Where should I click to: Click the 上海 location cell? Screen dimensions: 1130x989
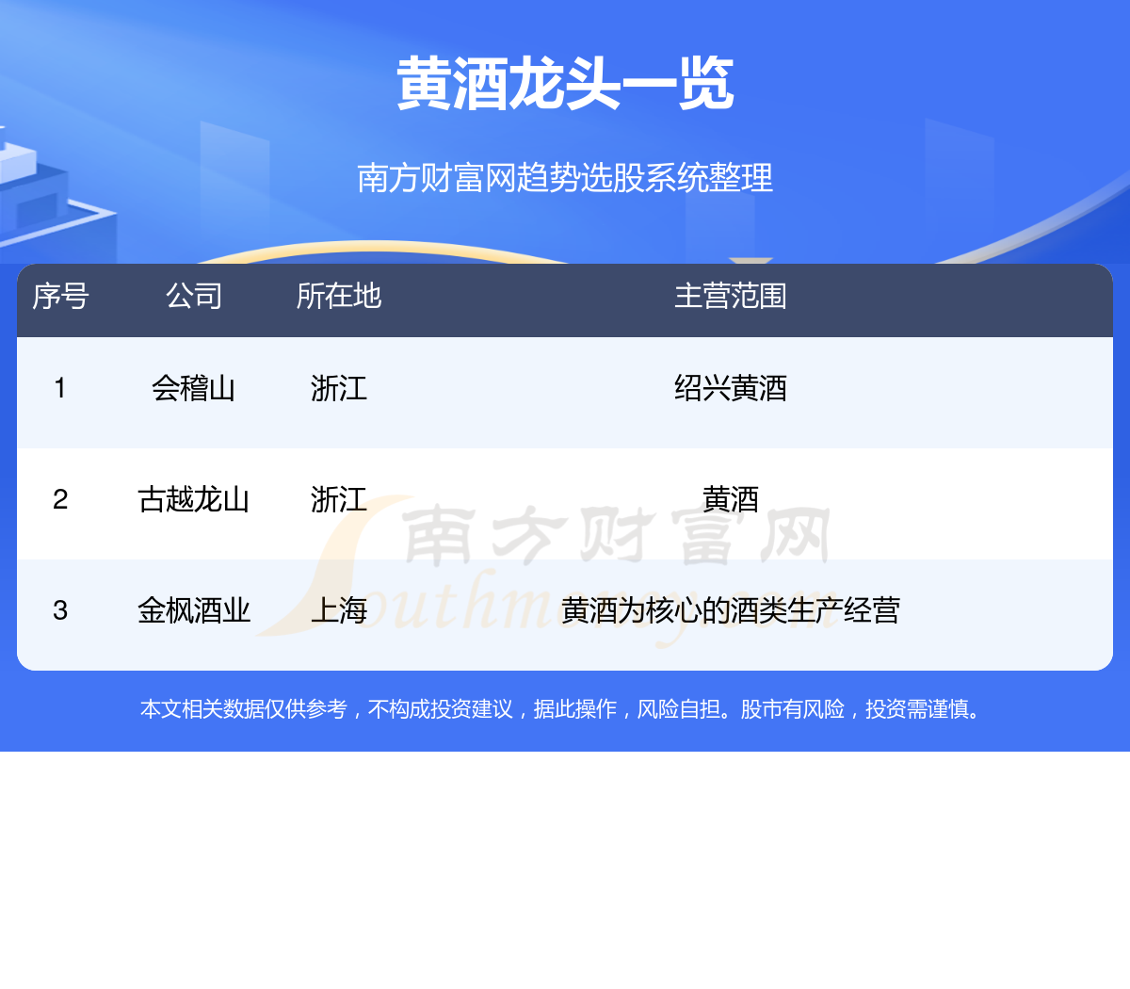[x=339, y=610]
